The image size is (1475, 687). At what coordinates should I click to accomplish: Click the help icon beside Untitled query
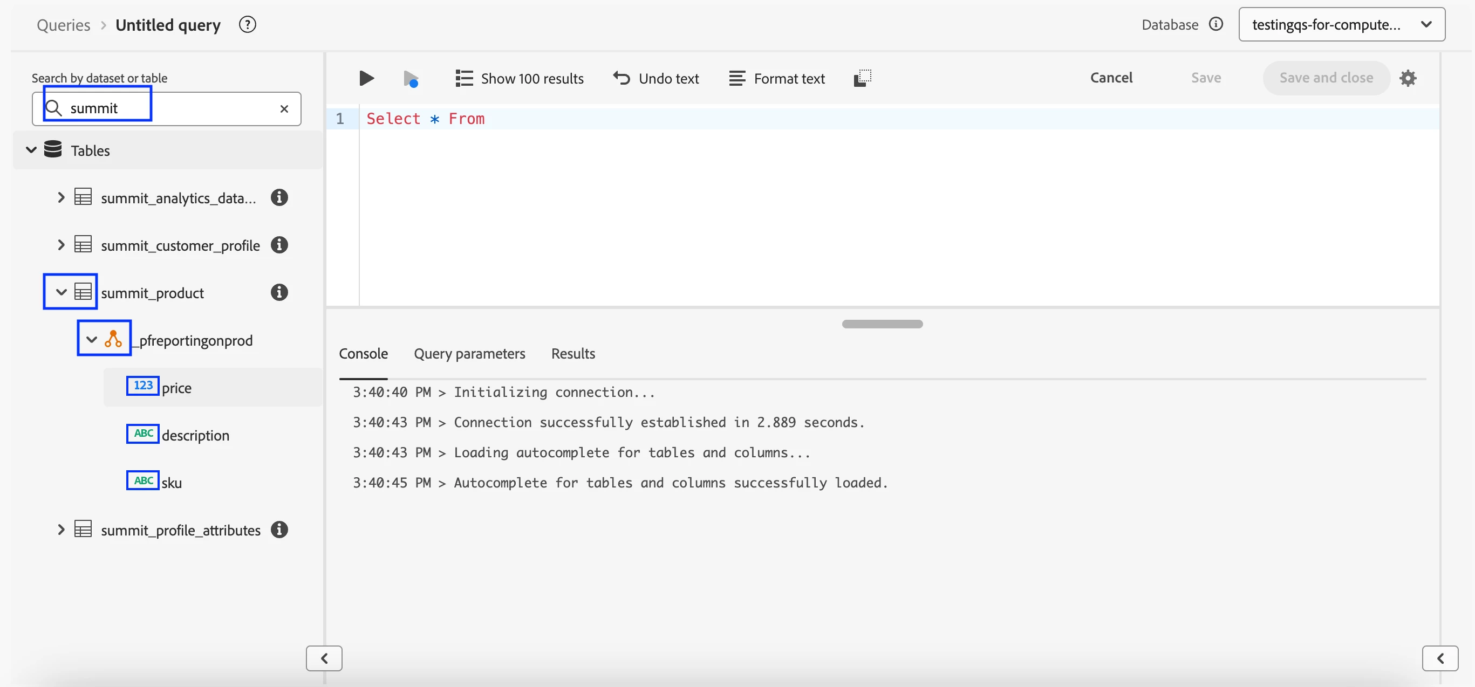[247, 25]
